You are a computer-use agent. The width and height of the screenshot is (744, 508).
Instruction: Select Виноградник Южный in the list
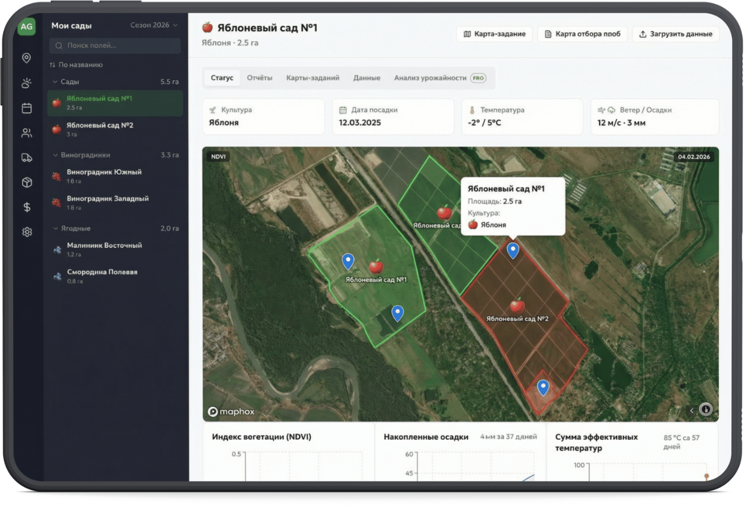pyautogui.click(x=104, y=176)
